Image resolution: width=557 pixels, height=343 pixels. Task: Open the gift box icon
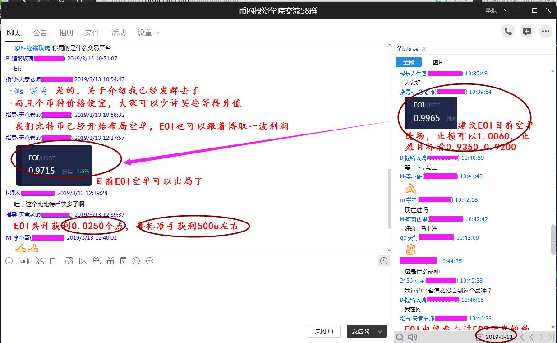coord(110,261)
